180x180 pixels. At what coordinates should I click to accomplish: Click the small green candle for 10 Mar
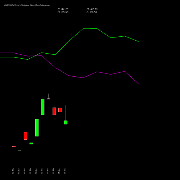31,143
